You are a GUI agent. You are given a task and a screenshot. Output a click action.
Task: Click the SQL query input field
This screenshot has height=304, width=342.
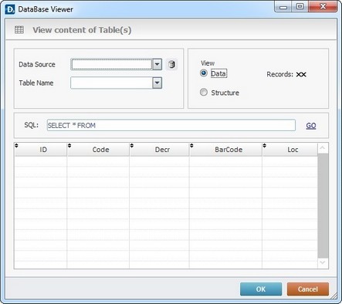(171, 125)
